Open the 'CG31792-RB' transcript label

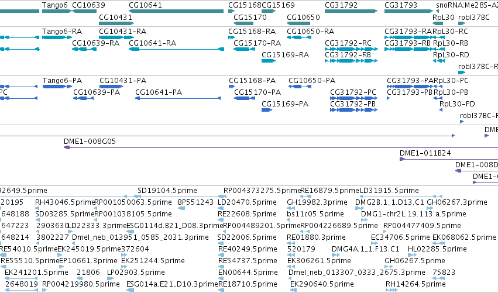(x=348, y=55)
